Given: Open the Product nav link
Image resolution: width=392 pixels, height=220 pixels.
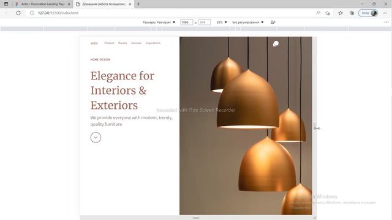Looking at the screenshot, I should [x=109, y=43].
